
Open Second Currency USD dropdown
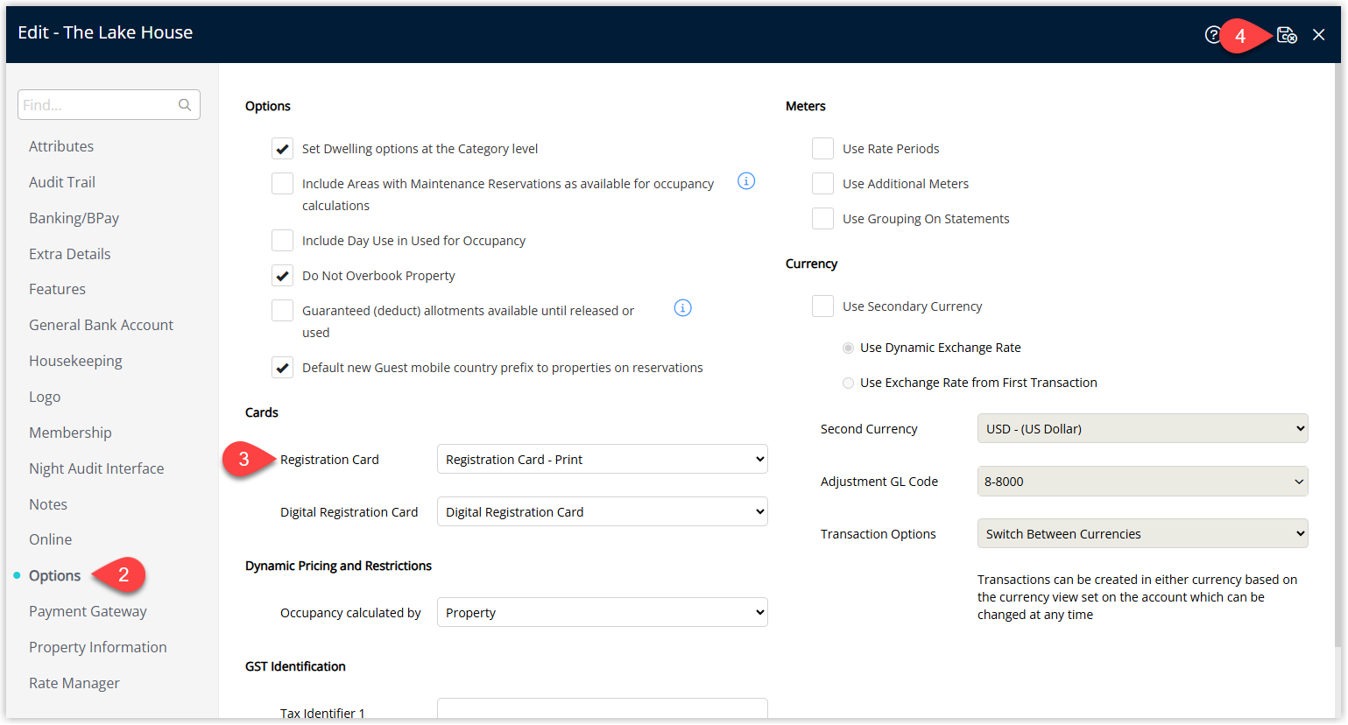[1143, 429]
